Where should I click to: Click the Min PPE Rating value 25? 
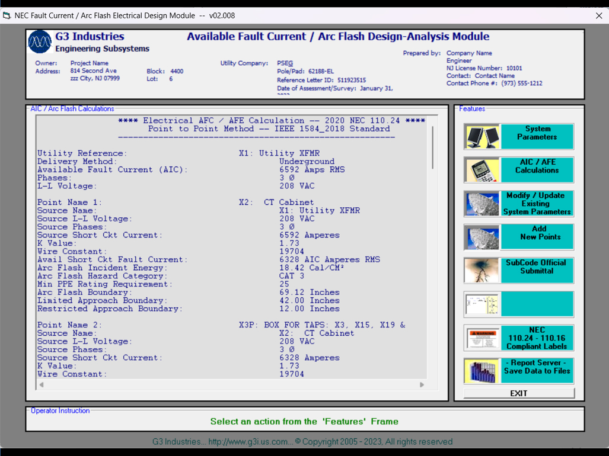[x=284, y=284]
